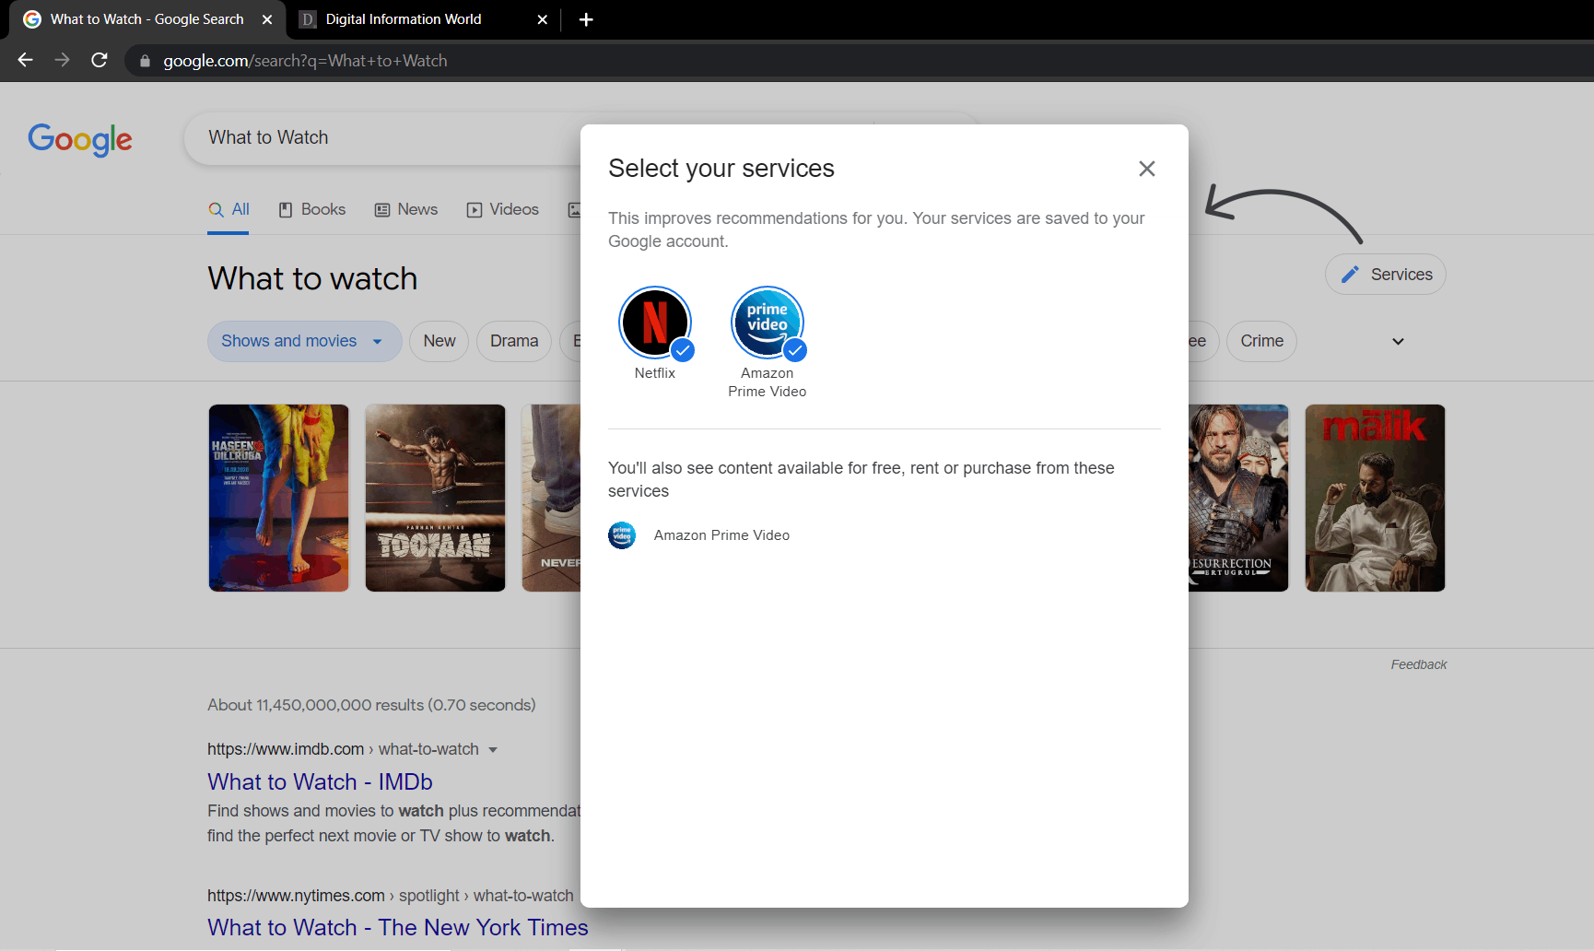This screenshot has height=951, width=1594.
Task: Open the Services editor button
Action: coord(1385,274)
